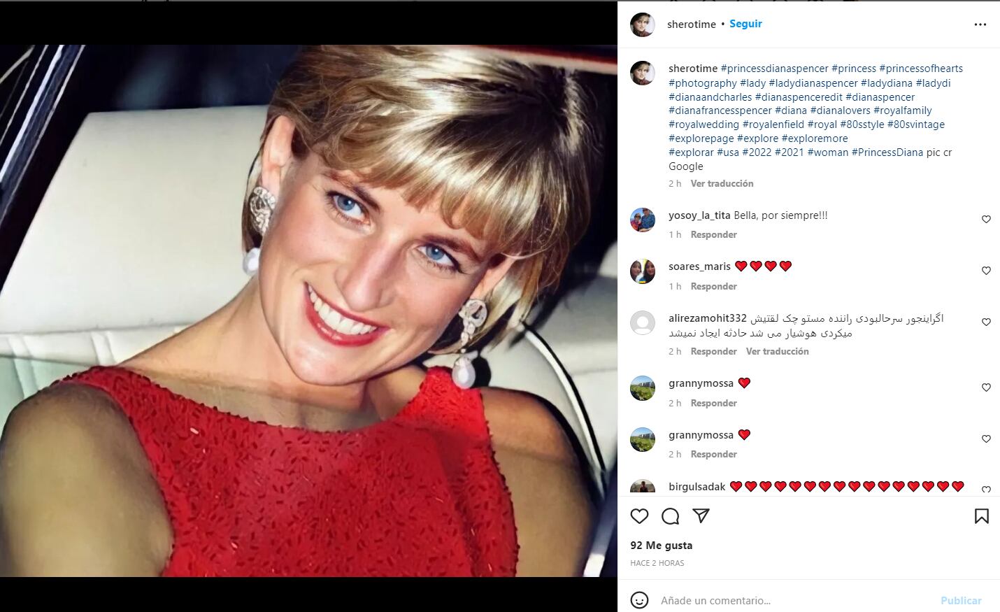This screenshot has width=1000, height=612.
Task: Open the comment bubble icon
Action: coord(670,516)
